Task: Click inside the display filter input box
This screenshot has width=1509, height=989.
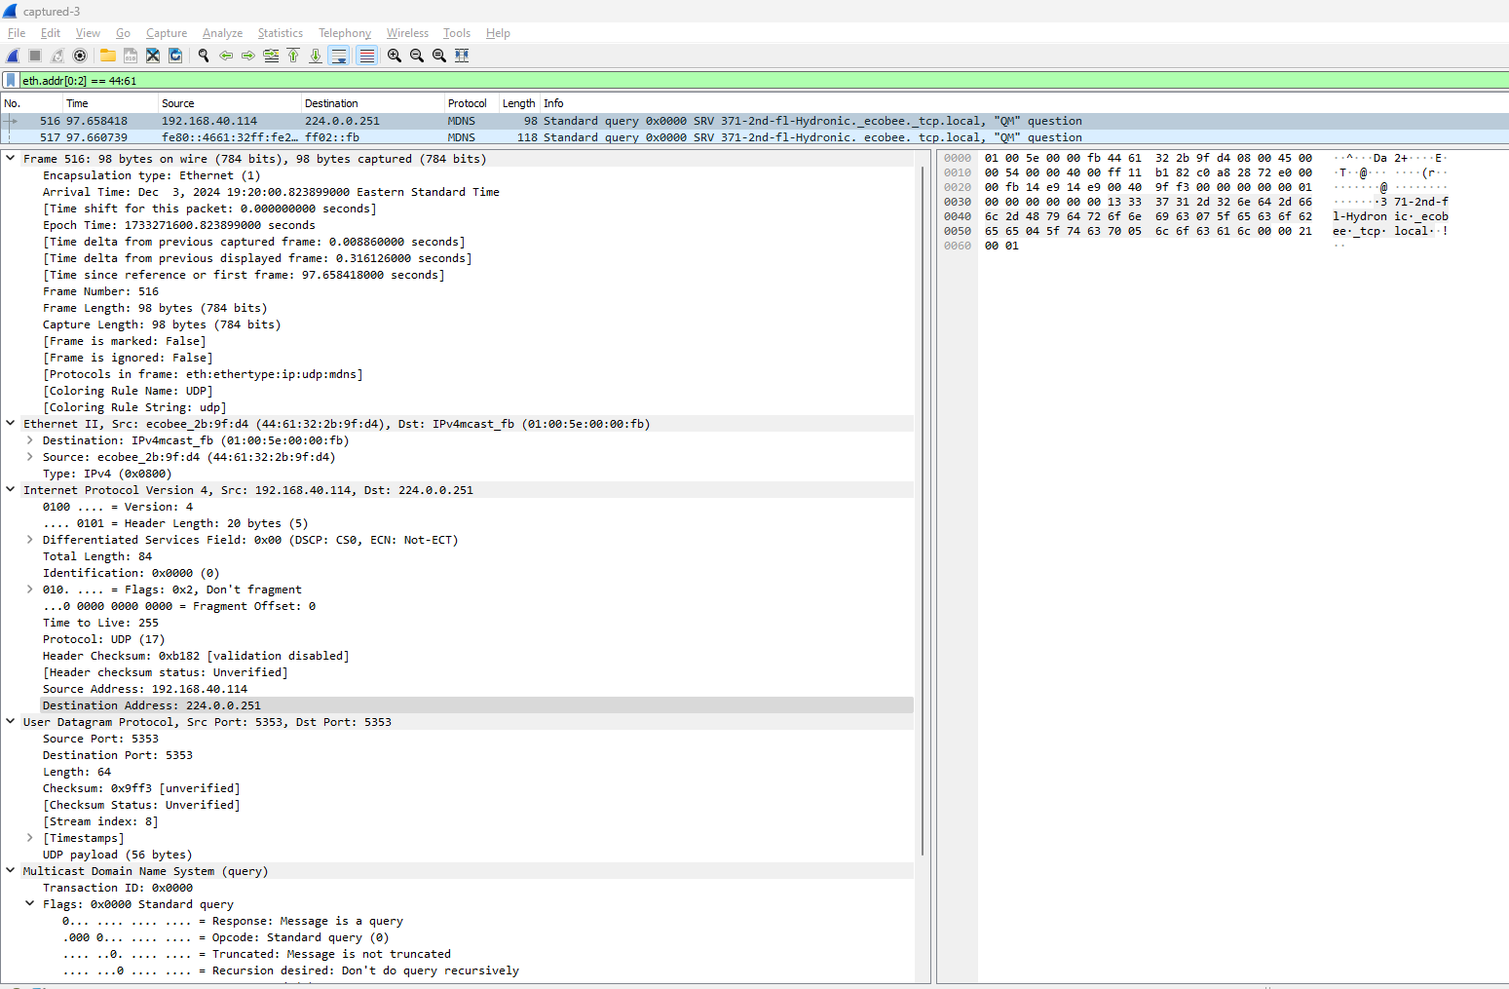Action: click(390, 79)
